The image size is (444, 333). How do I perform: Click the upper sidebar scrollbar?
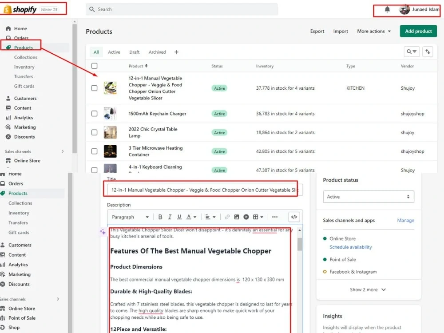tap(75, 88)
